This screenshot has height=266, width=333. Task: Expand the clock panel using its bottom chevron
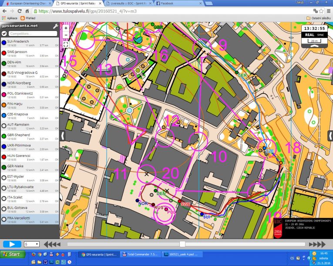point(314,46)
